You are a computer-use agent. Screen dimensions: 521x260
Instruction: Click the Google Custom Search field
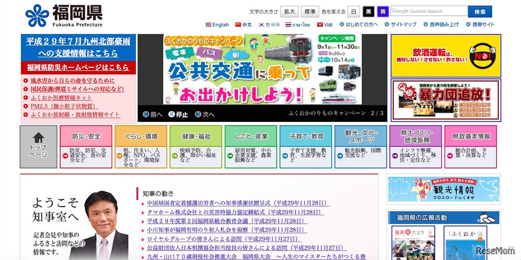coord(429,11)
